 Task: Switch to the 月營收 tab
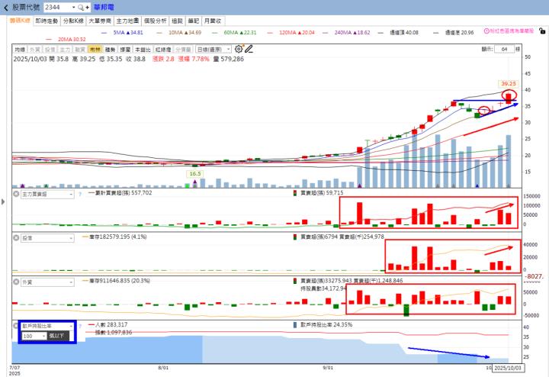pyautogui.click(x=213, y=21)
